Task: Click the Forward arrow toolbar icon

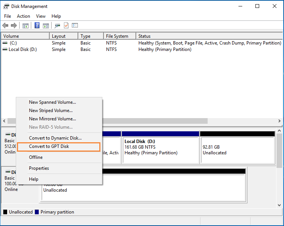Action: (14, 25)
